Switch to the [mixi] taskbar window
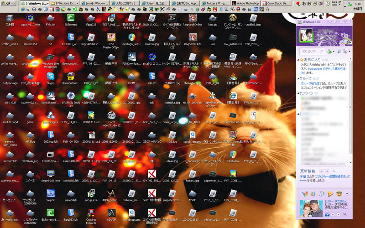 click(95, 4)
